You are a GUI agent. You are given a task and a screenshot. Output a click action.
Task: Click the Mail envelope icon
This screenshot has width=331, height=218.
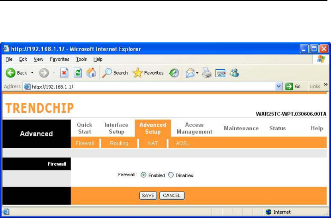tap(190, 73)
